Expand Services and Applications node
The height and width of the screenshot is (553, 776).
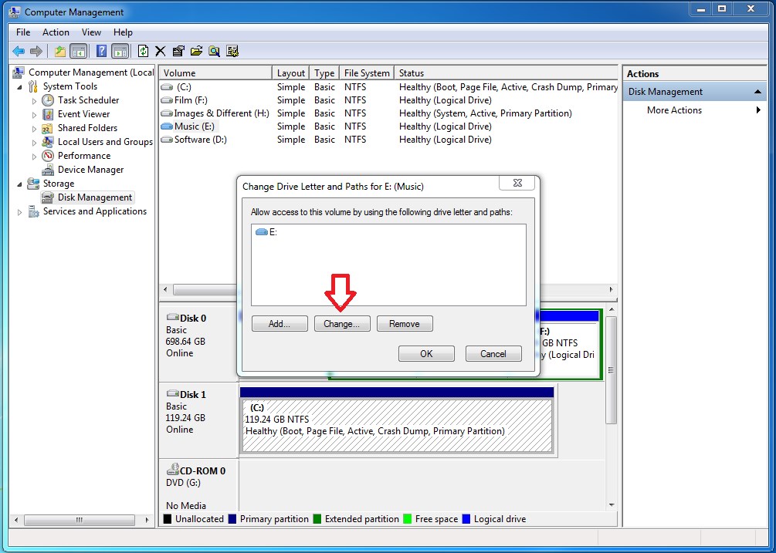[x=20, y=212]
